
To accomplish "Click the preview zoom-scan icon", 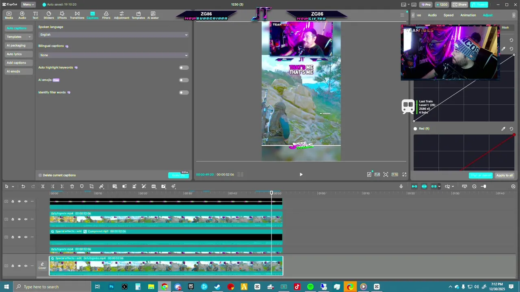I will coord(386,174).
